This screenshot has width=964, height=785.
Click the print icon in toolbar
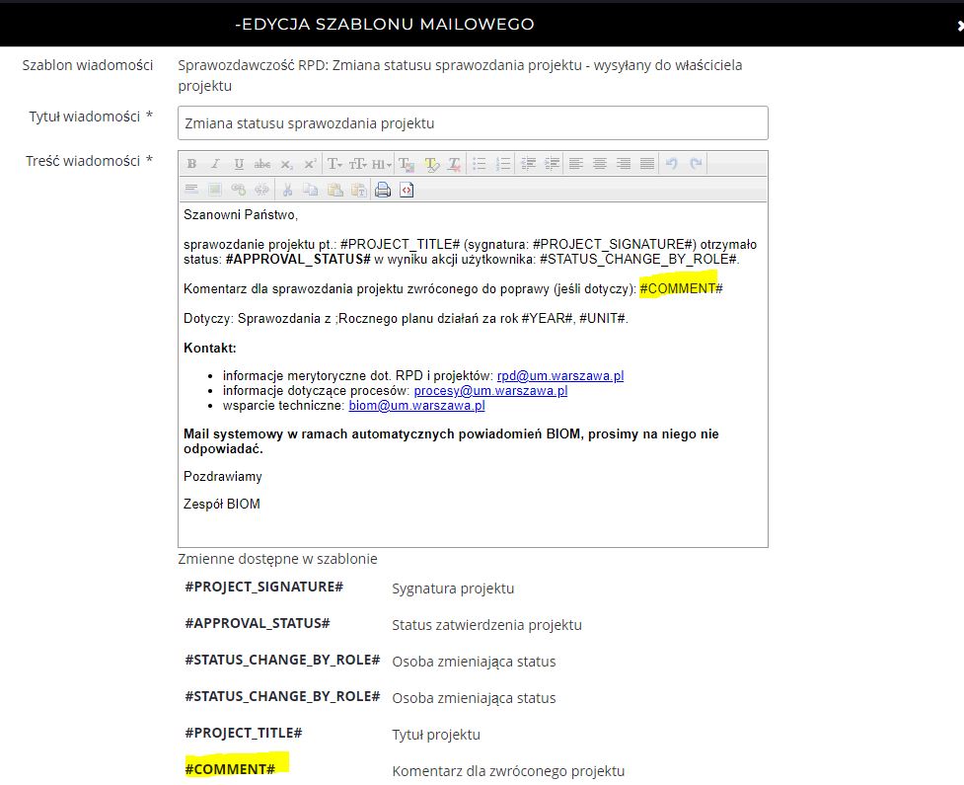point(383,190)
